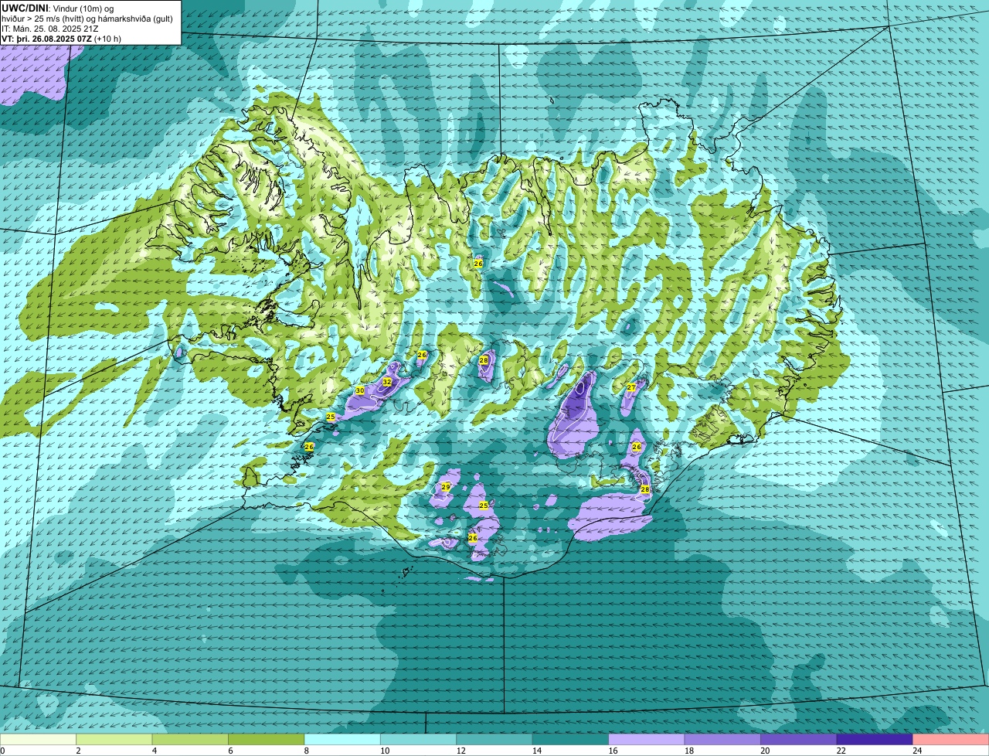Screen dimensions: 989x756
Task: Pick the 12–14 medium teal colorbar swatch
Action: (x=494, y=739)
